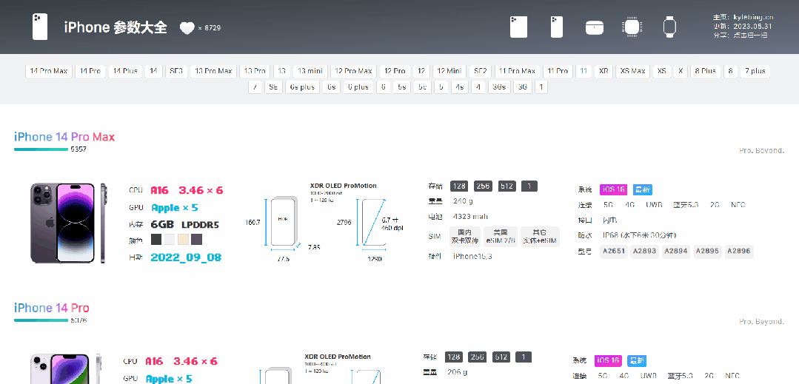Click the blue 最新 badge of 14 Pro Max
Viewport: 799px width, 384px height.
click(x=643, y=189)
